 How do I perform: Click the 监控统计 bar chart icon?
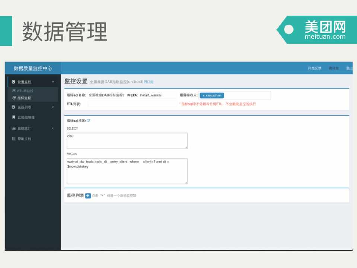tap(14, 128)
